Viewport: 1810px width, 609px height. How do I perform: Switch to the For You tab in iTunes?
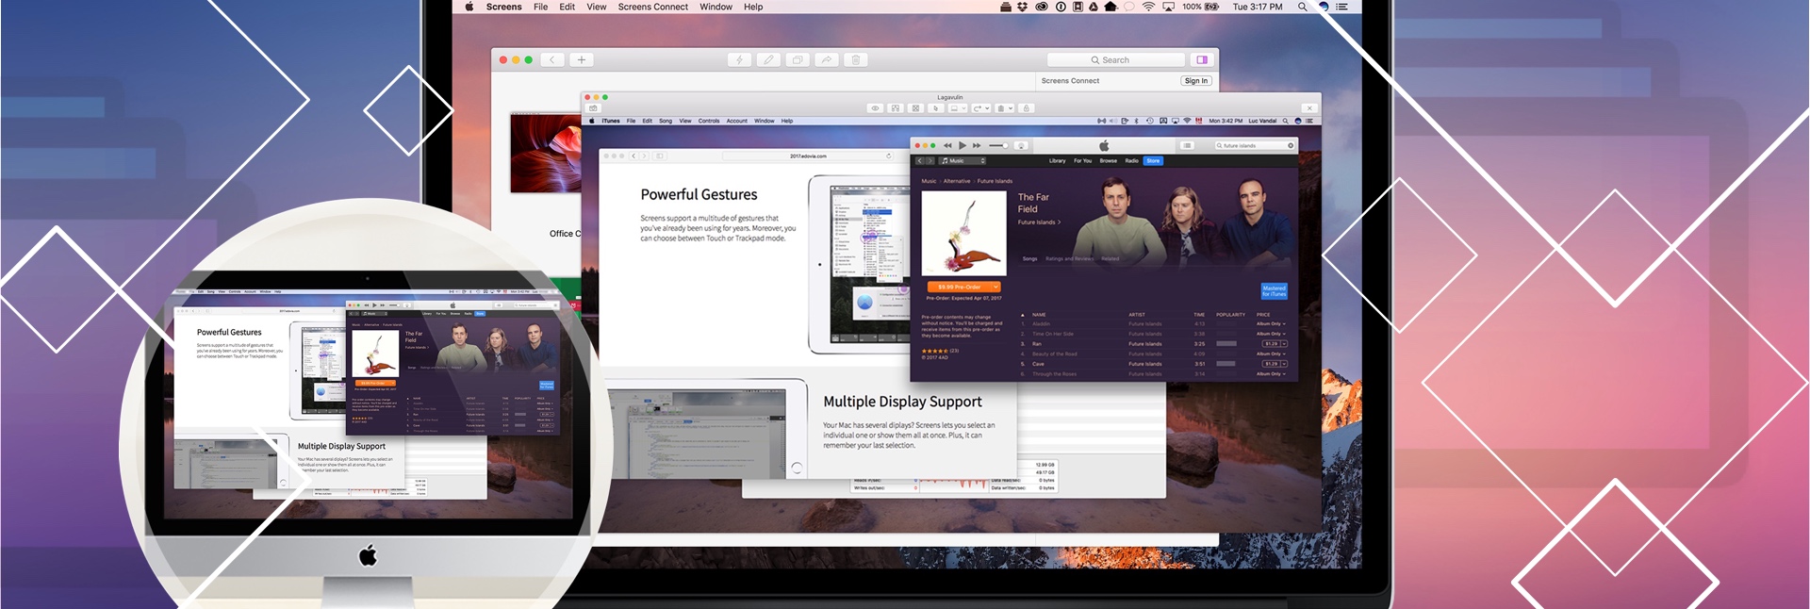point(1082,161)
